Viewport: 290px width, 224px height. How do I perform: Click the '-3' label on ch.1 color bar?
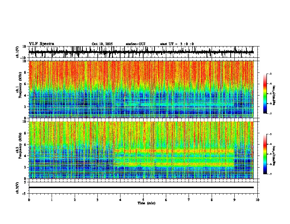(270, 74)
